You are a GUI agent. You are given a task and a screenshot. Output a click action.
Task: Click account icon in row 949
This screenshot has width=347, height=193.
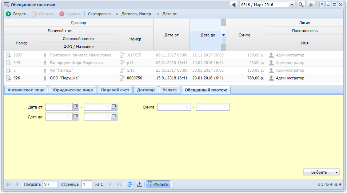click(x=9, y=63)
